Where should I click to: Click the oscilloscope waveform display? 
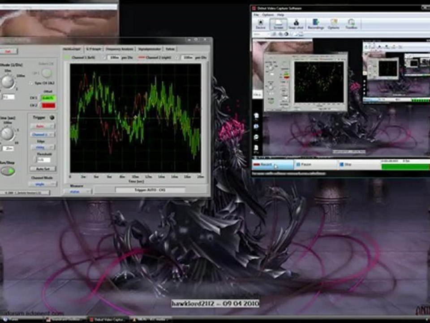click(x=135, y=118)
